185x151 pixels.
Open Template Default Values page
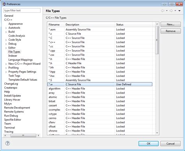pyautogui.click(x=23, y=80)
